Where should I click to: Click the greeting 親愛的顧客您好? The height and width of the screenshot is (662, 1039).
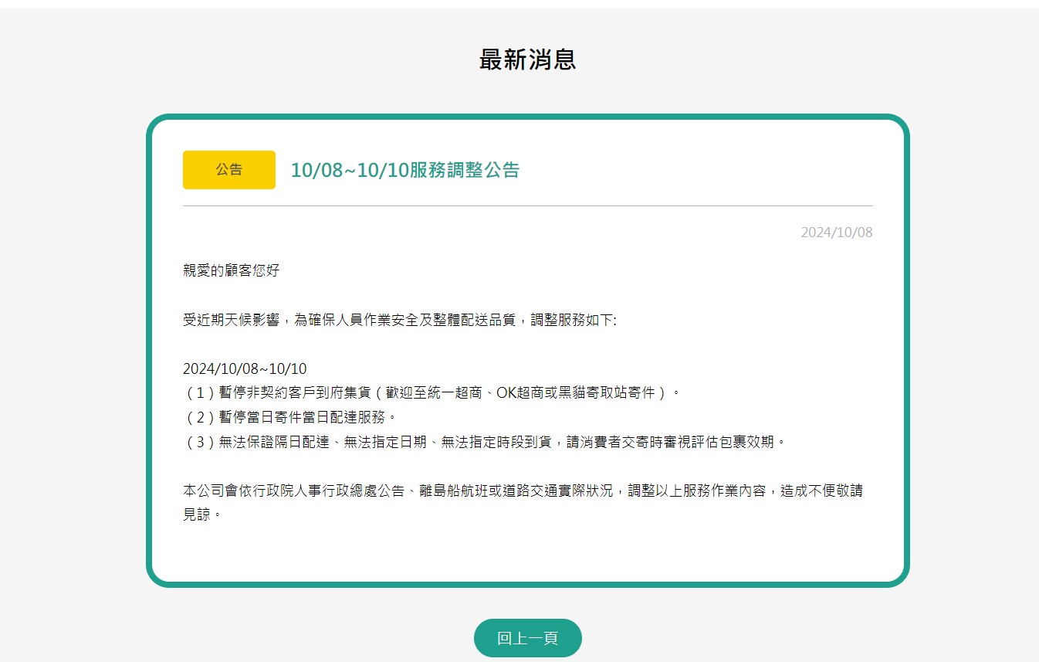[231, 270]
